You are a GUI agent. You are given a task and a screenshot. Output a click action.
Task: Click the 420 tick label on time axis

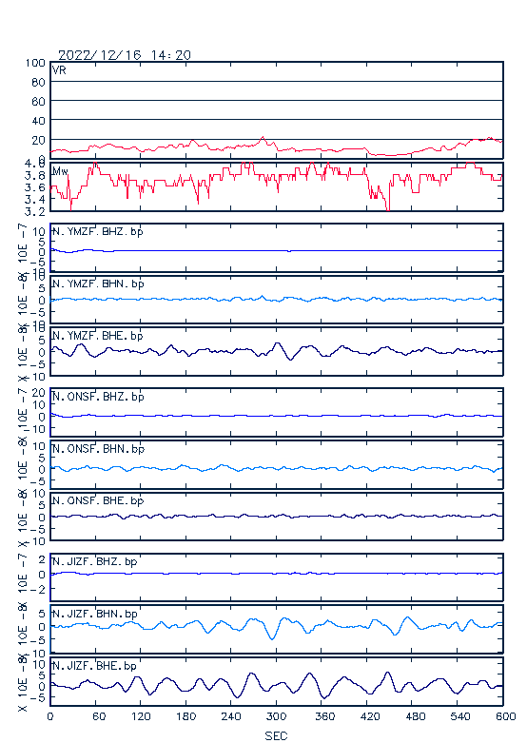click(x=370, y=716)
